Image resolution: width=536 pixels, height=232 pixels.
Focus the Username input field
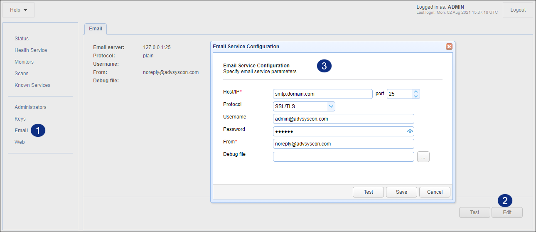point(344,119)
